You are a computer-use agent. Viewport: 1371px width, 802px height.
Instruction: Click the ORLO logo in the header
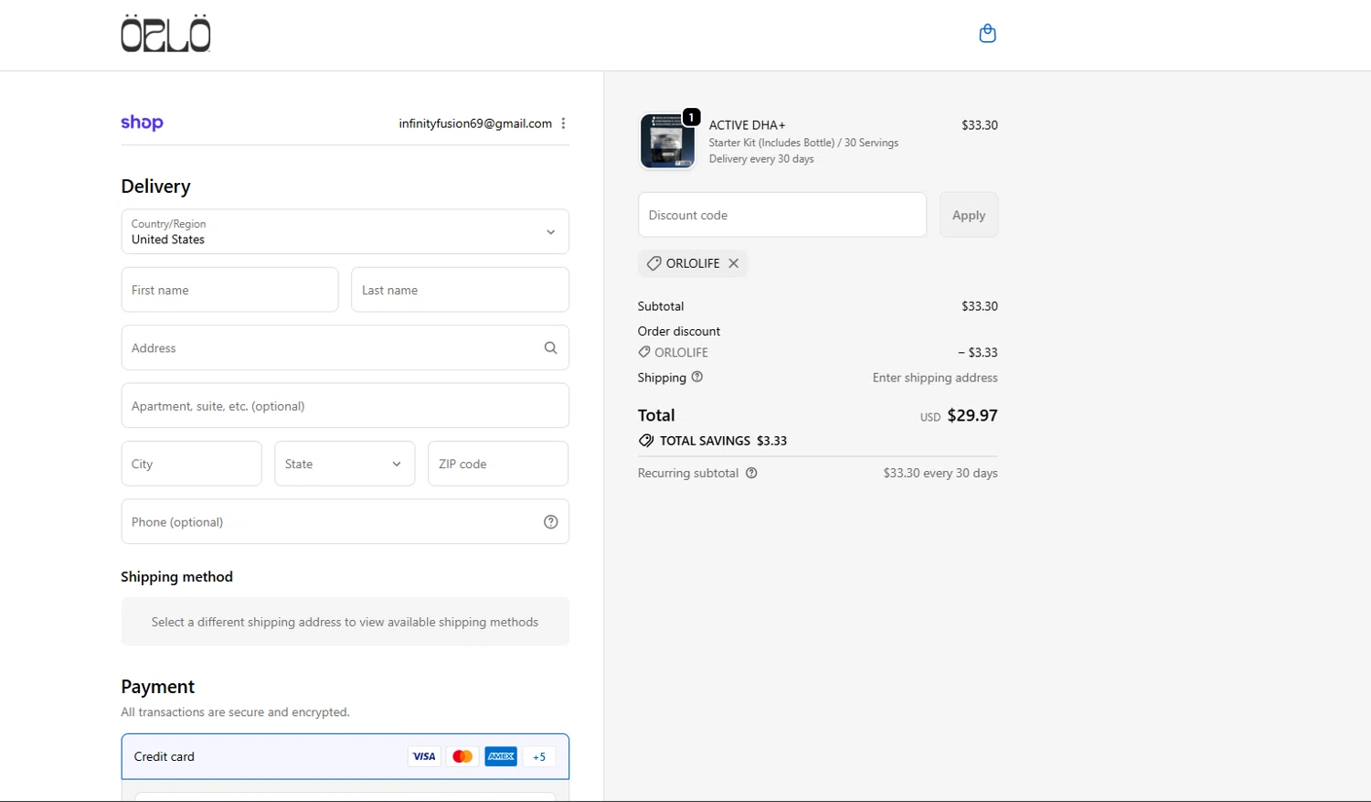pyautogui.click(x=165, y=33)
